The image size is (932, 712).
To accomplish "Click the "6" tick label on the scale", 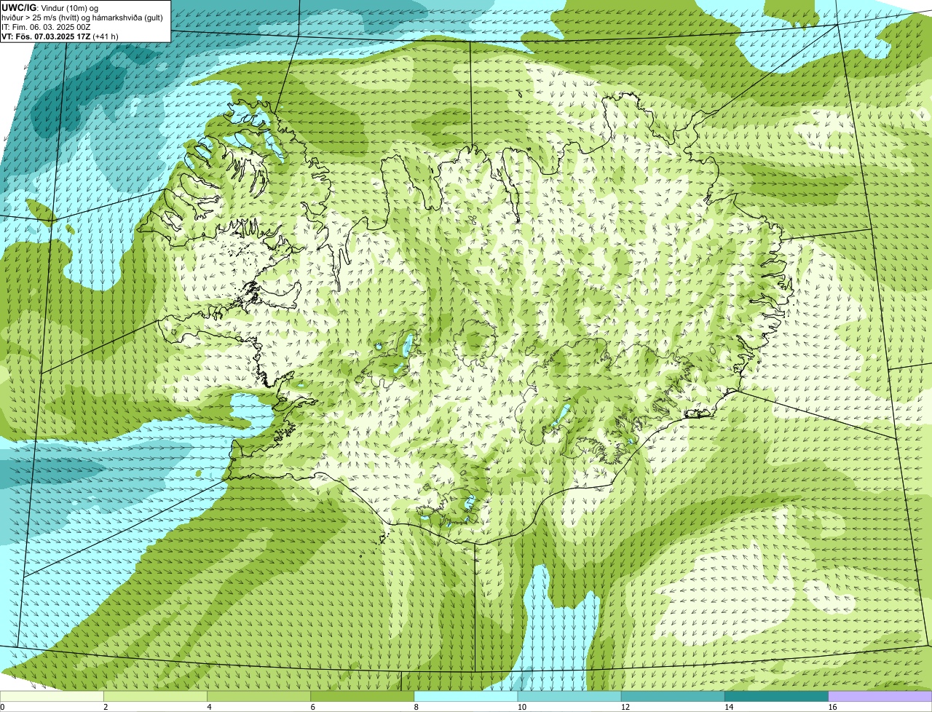I will point(312,707).
